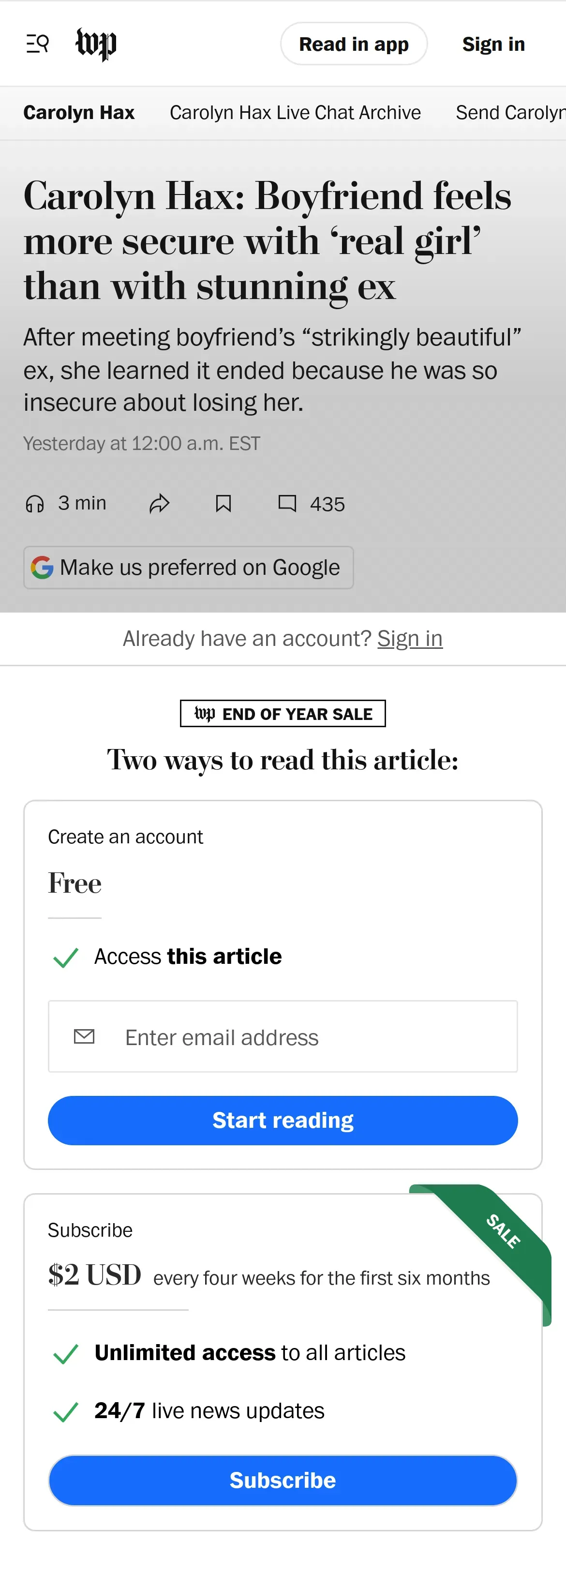Open the Send Carolyn tab
Viewport: 566px width, 1572px height.
pos(510,113)
